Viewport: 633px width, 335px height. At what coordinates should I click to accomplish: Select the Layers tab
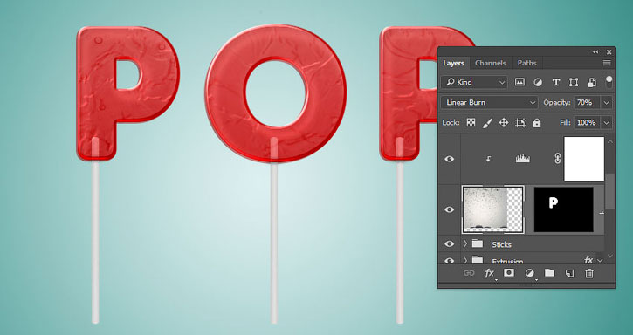pyautogui.click(x=453, y=63)
